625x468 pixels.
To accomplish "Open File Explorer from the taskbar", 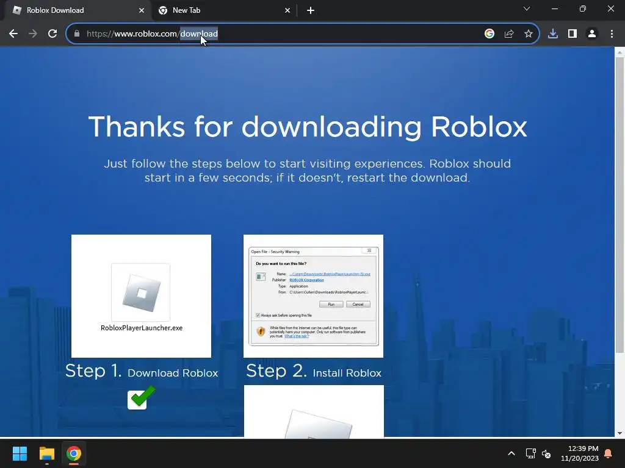I will tap(46, 453).
